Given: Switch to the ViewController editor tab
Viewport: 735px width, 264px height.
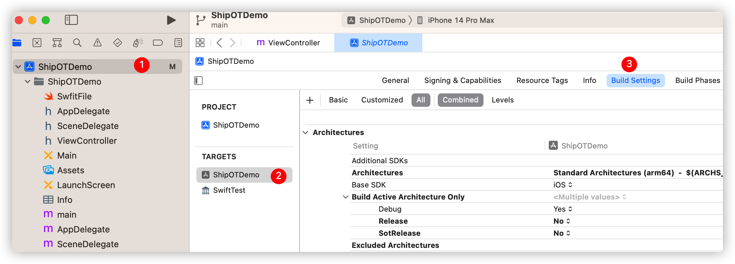Looking at the screenshot, I should tap(288, 43).
